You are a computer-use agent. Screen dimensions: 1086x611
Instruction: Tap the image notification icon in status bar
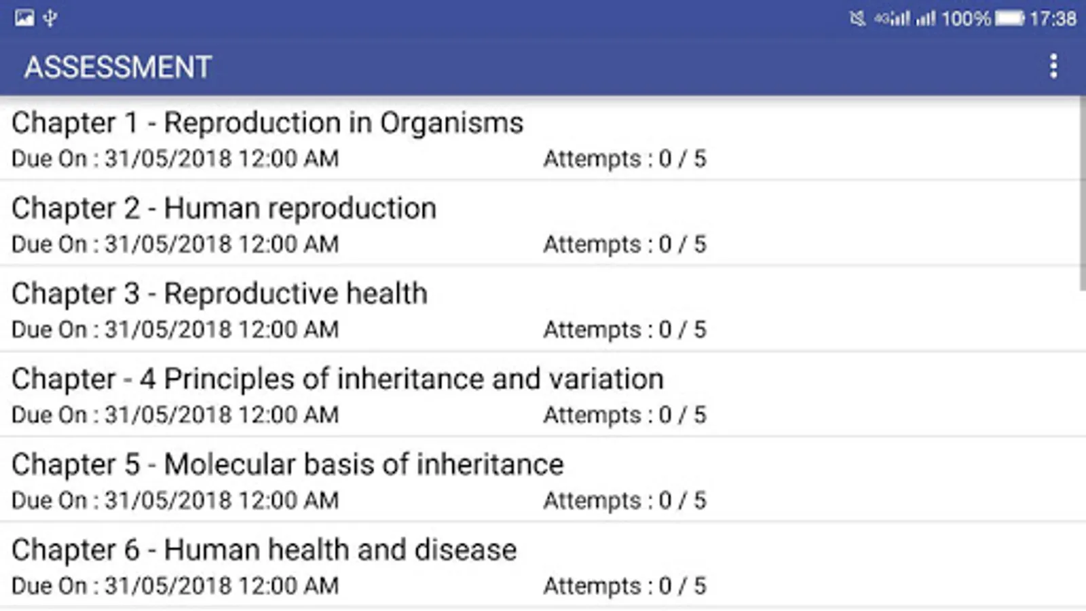[x=24, y=18]
